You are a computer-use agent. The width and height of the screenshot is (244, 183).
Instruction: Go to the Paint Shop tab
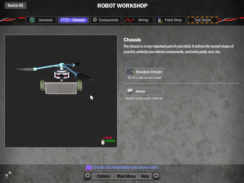click(x=170, y=20)
